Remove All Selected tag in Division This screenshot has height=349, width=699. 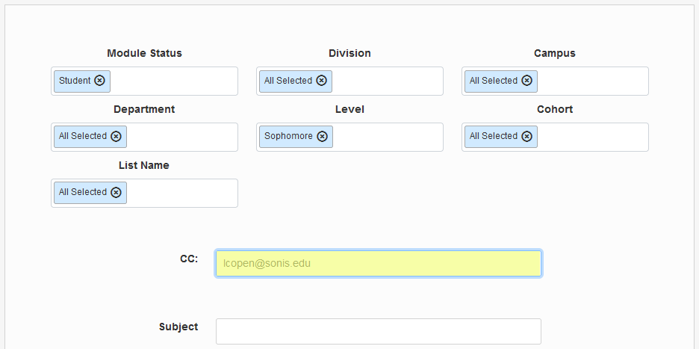pyautogui.click(x=321, y=81)
